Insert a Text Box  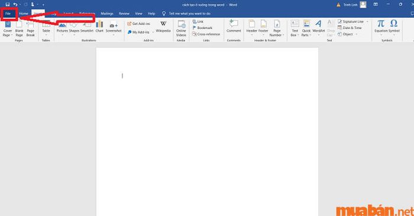coord(295,28)
